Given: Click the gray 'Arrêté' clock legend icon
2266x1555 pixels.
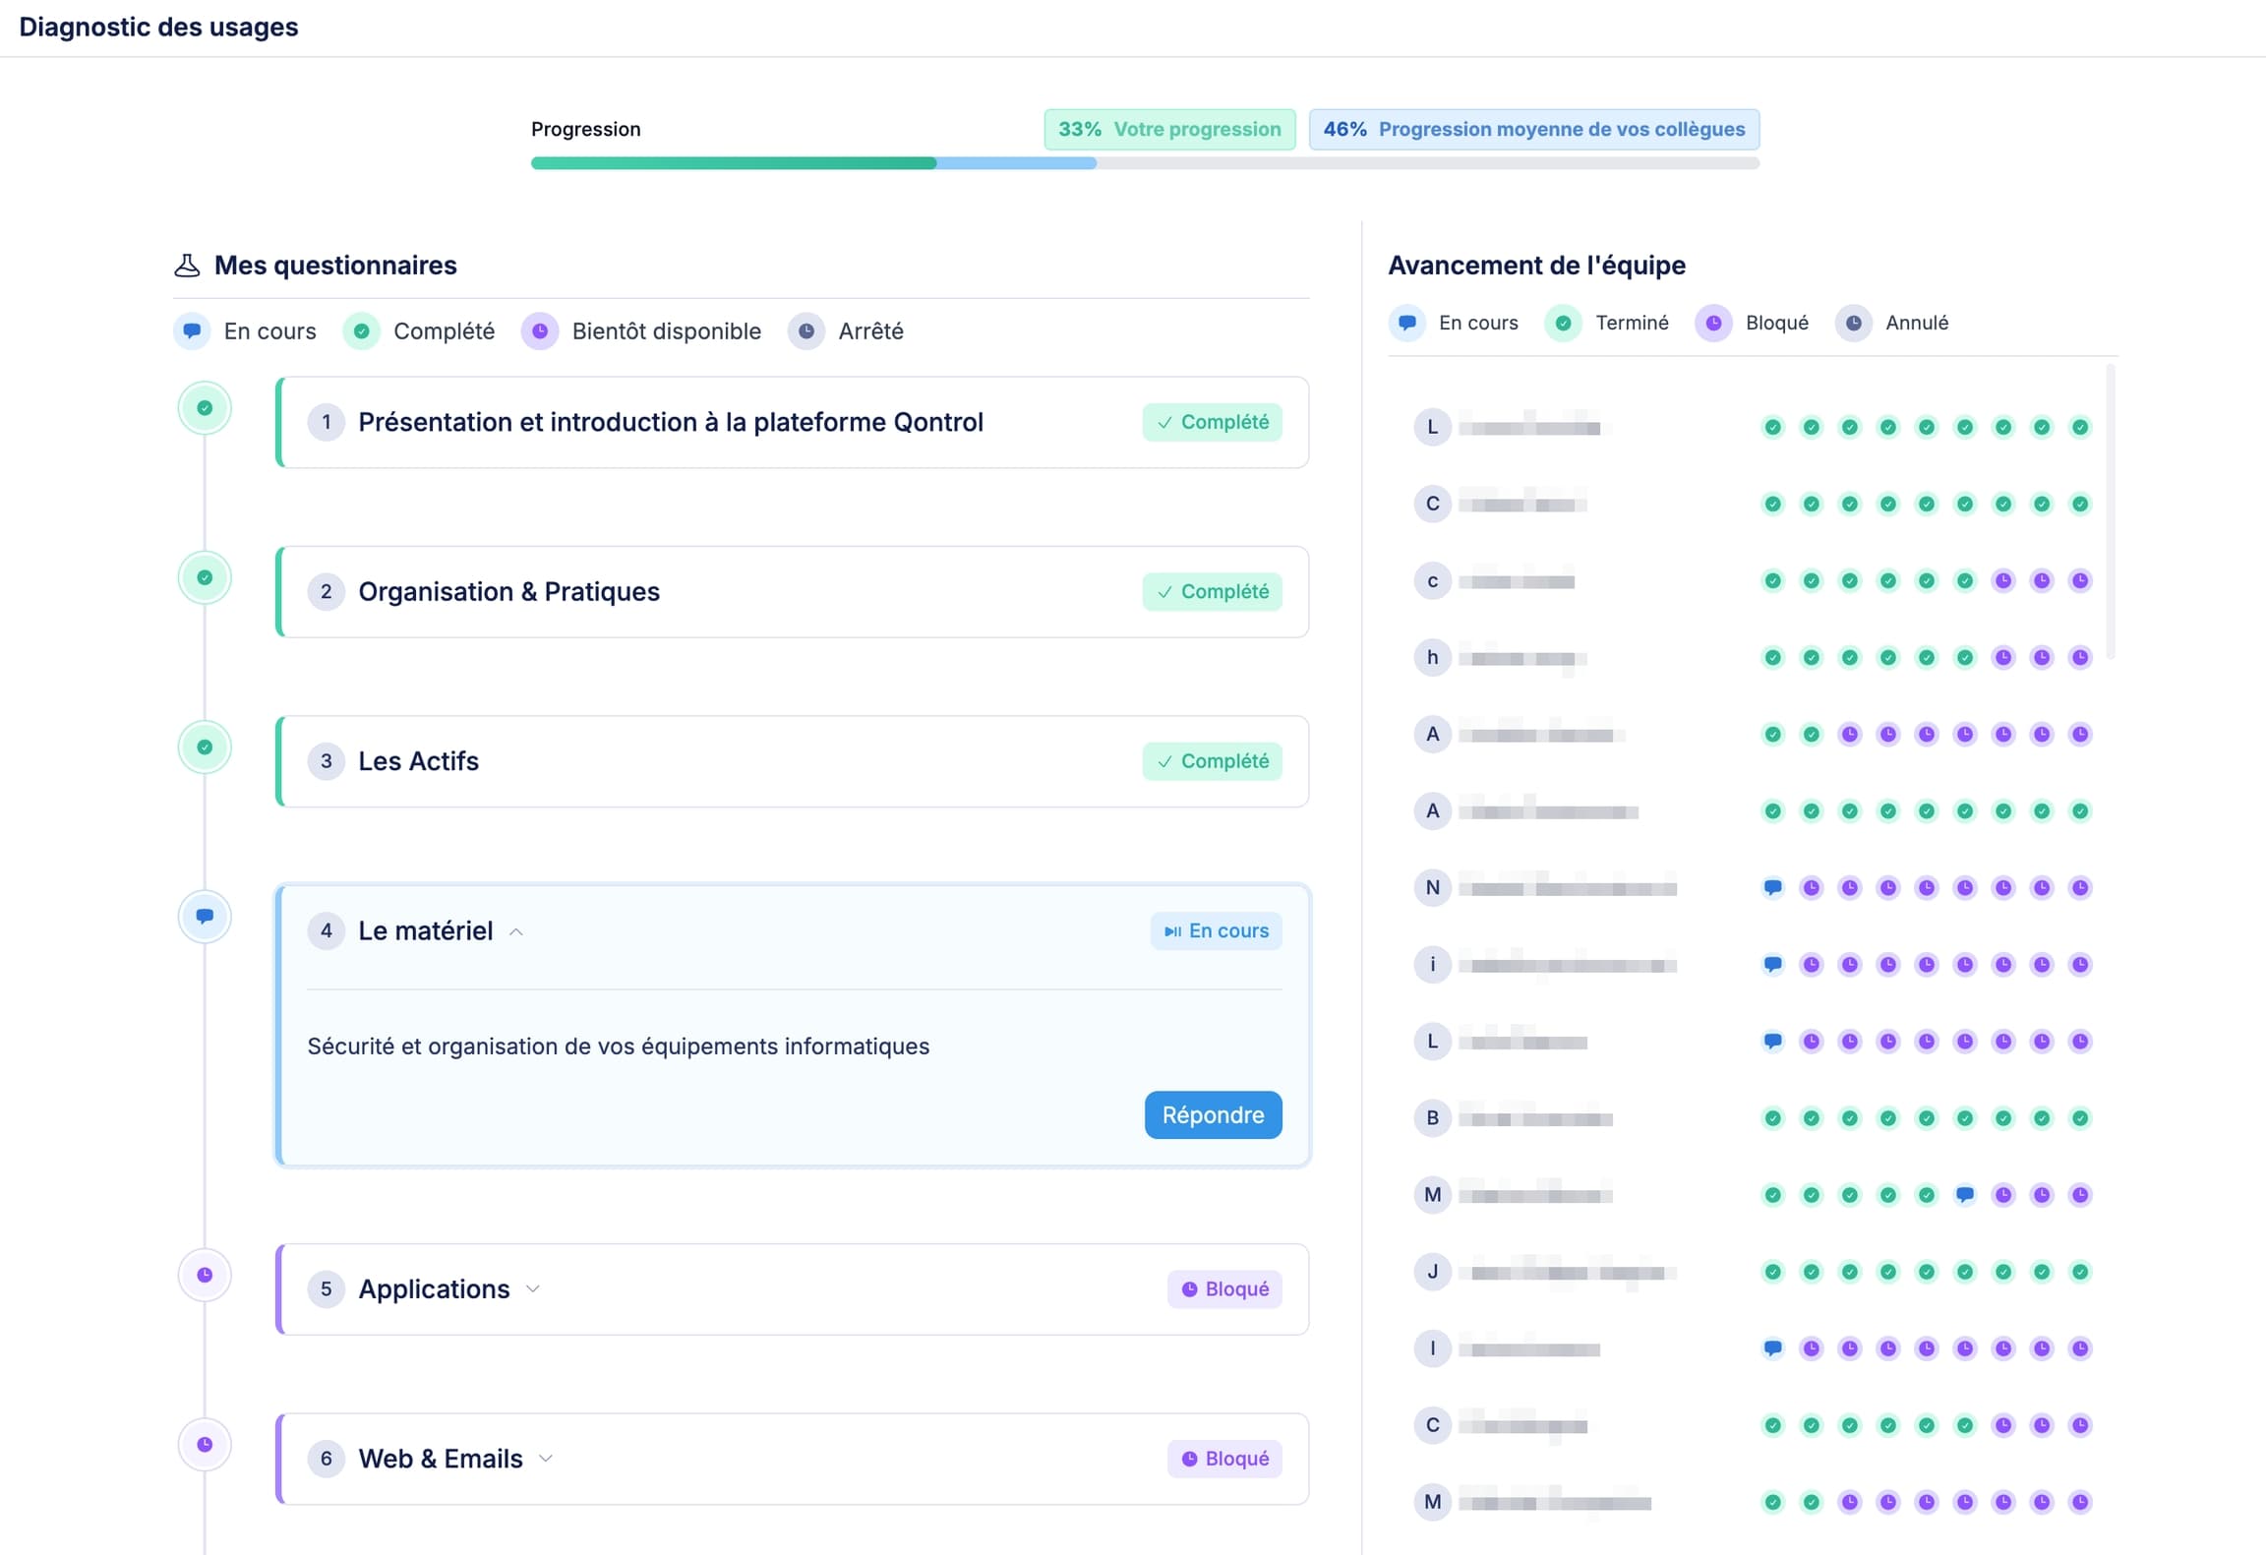Looking at the screenshot, I should [806, 331].
